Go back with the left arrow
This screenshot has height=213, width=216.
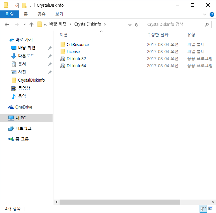coord(7,25)
